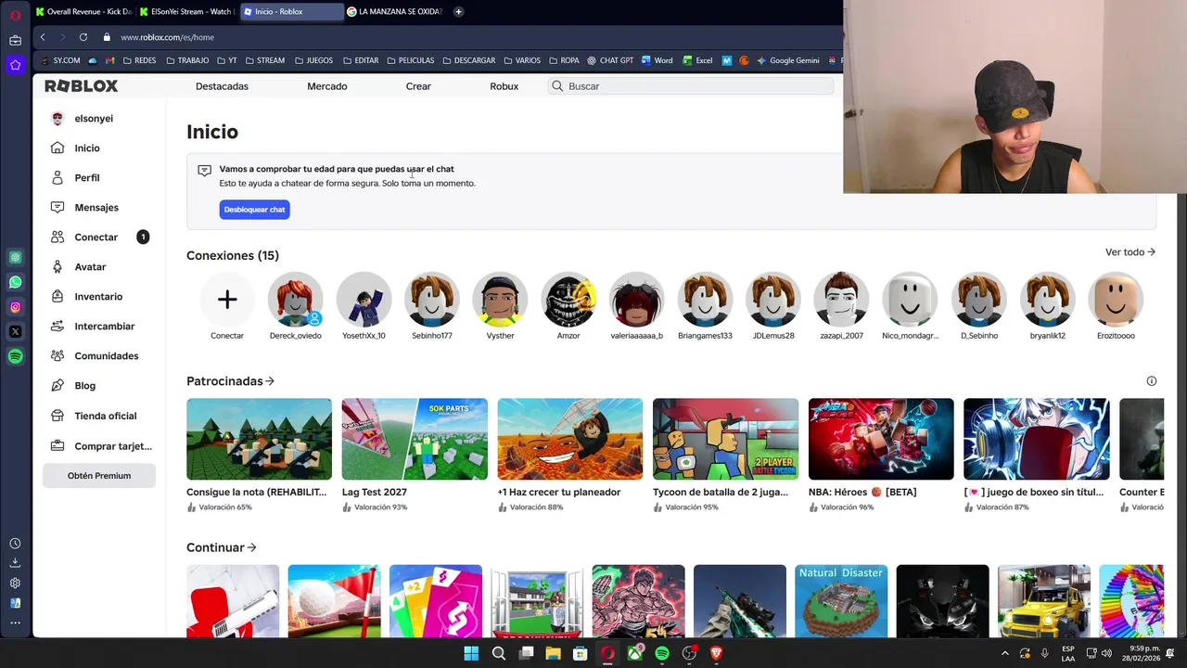Open Inicio from the left sidebar
1187x668 pixels.
coord(87,148)
